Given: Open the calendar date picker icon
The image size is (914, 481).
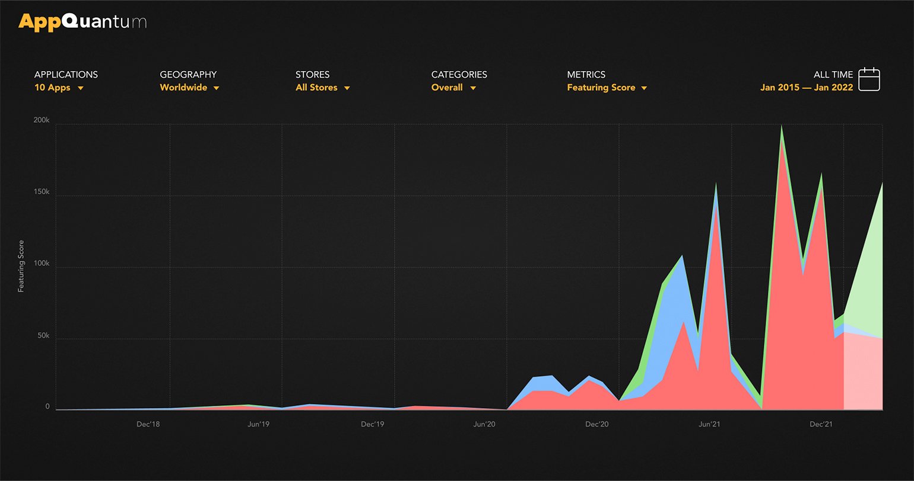Looking at the screenshot, I should point(869,80).
